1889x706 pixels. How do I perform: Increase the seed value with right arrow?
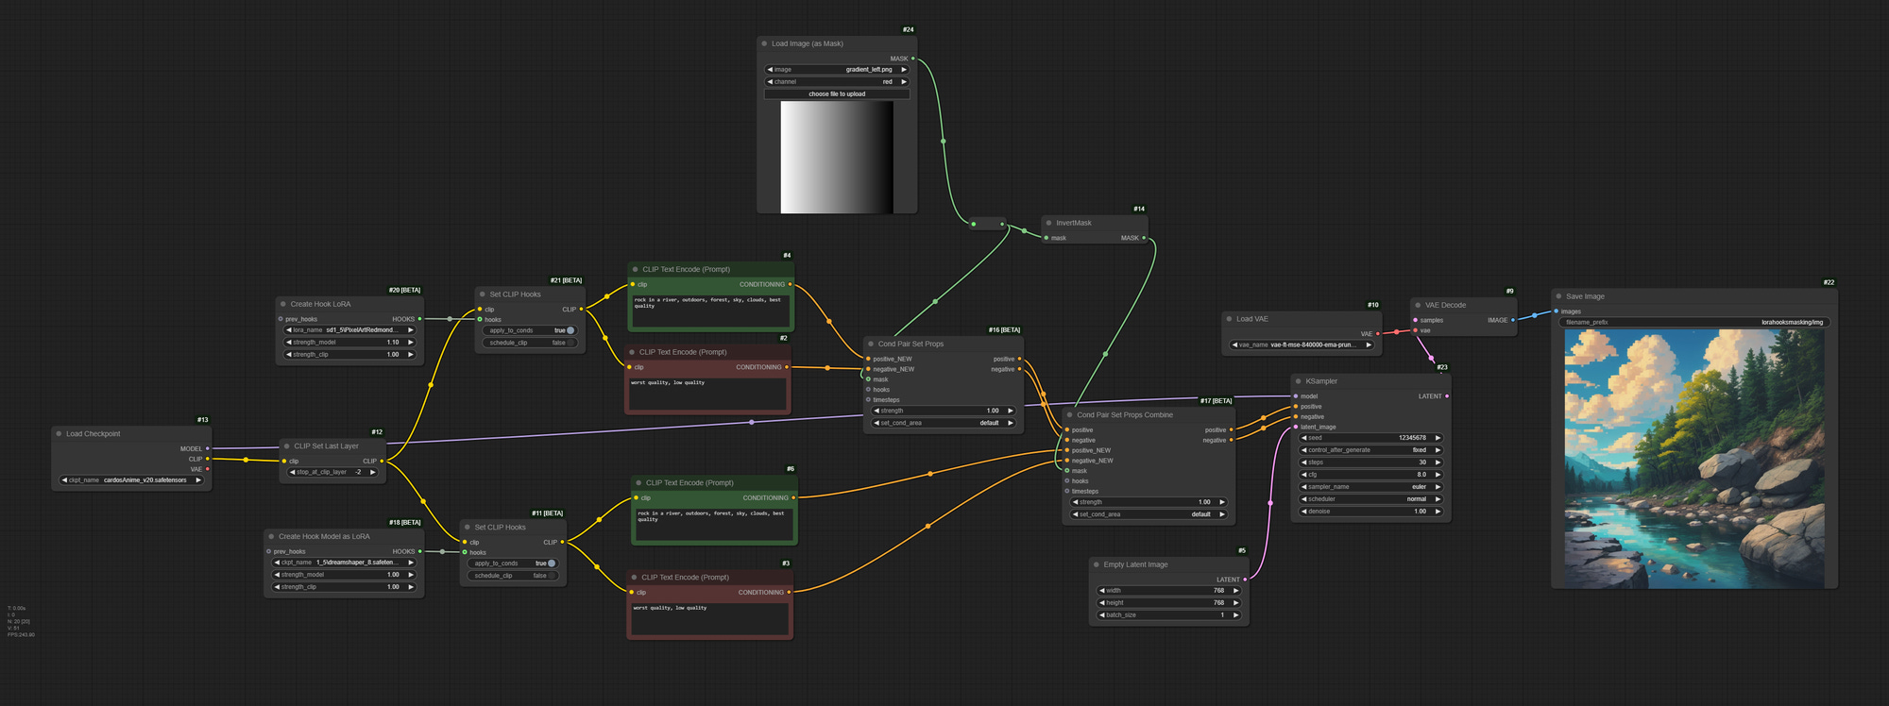coord(1438,438)
